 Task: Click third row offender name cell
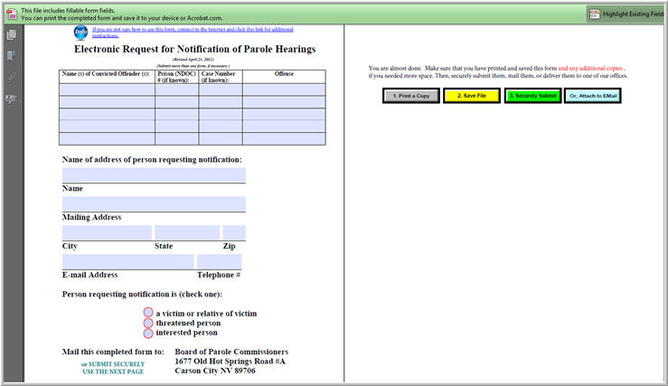(108, 114)
